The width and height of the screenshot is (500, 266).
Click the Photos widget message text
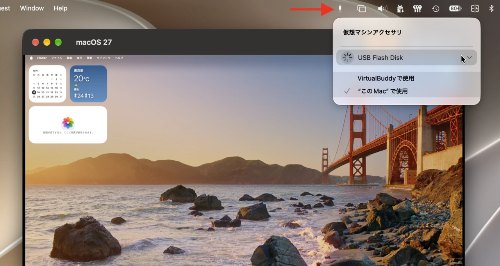pos(68,133)
